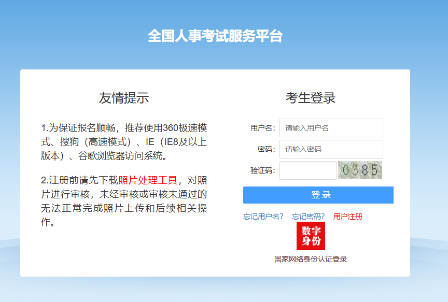The image size is (448, 302).
Task: Open the 忘记用户名? link
Action: pyautogui.click(x=263, y=217)
